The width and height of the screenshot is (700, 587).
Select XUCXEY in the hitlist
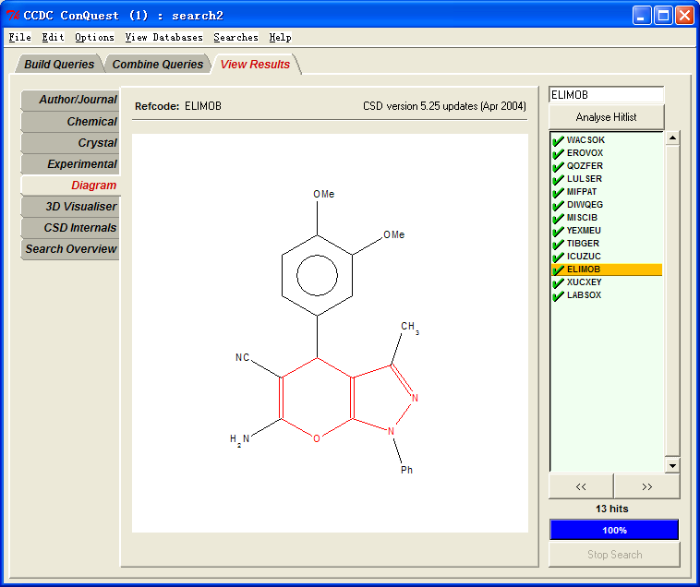pos(584,282)
